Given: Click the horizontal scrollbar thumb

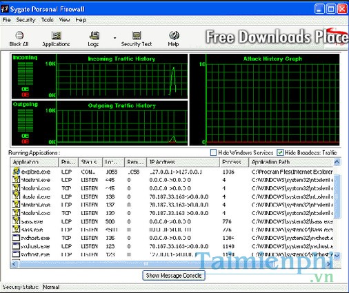Looking at the screenshot, I should (146, 264).
